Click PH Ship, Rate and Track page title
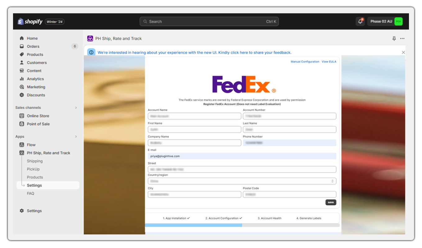The height and width of the screenshot is (248, 422). [118, 38]
